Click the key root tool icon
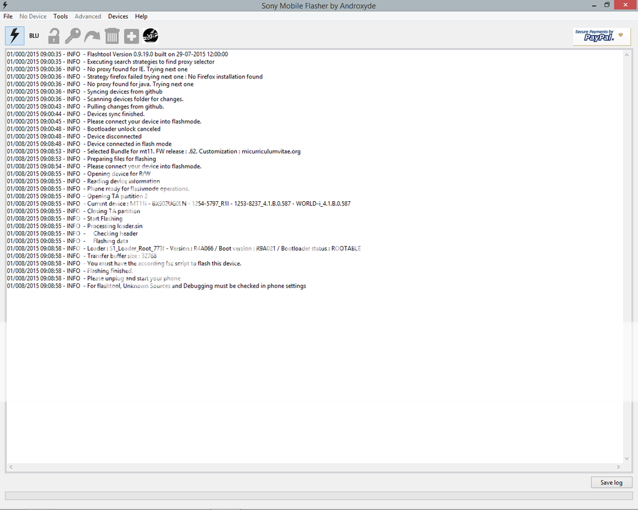638x510 pixels. coord(73,35)
